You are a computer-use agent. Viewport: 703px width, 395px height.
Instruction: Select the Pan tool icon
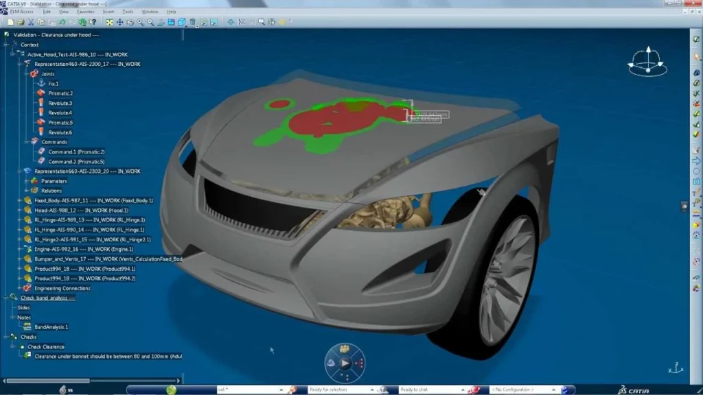[x=119, y=22]
